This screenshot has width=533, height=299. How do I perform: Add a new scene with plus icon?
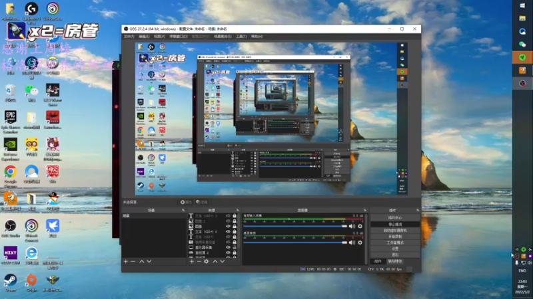click(x=126, y=261)
